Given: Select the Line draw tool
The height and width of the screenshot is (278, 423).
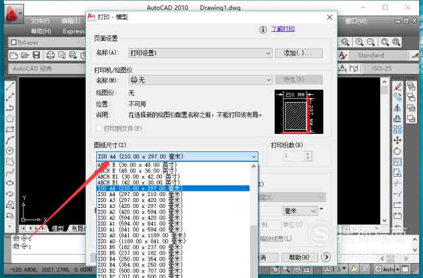Looking at the screenshot, I should tap(10, 86).
